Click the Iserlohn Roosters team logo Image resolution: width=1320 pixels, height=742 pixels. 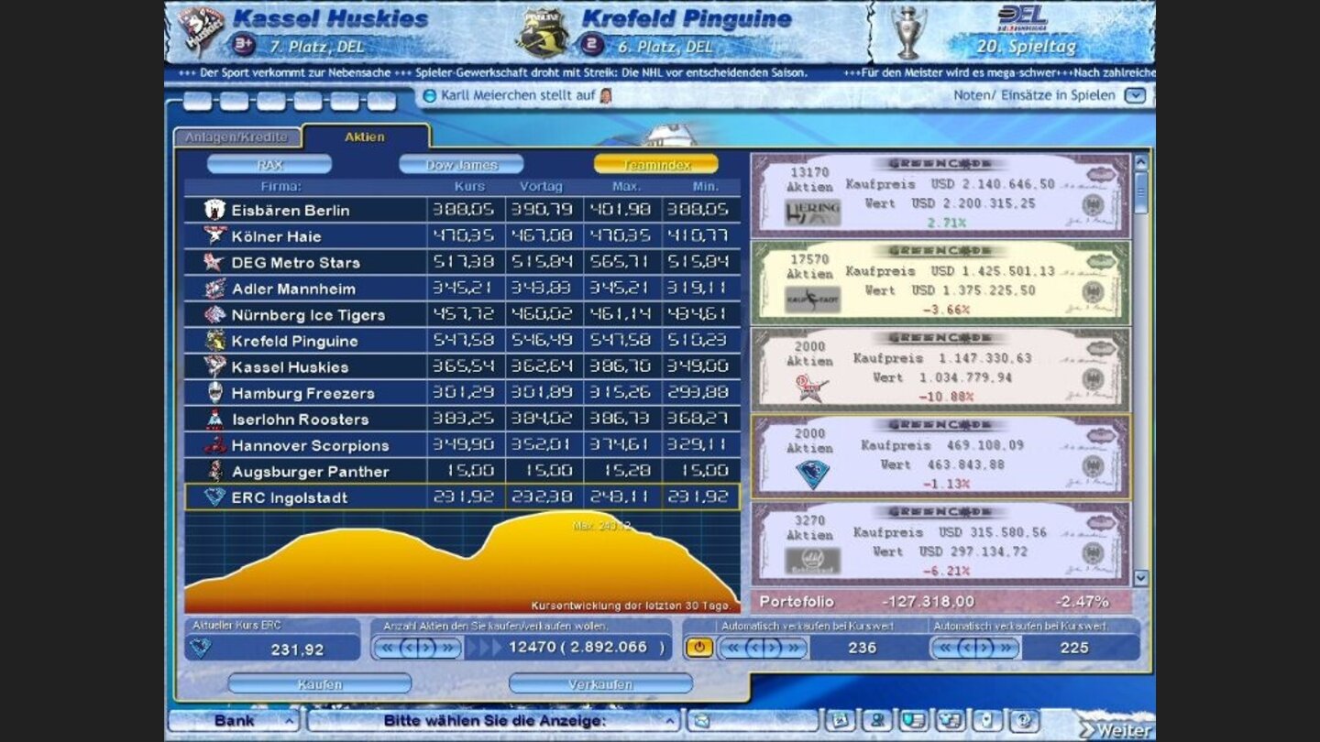[x=214, y=419]
